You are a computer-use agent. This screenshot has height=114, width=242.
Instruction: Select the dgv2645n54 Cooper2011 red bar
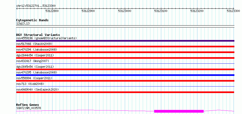[125, 69]
